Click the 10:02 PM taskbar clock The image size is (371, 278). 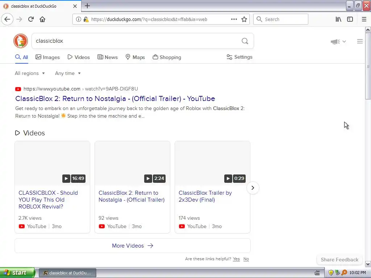(358, 273)
